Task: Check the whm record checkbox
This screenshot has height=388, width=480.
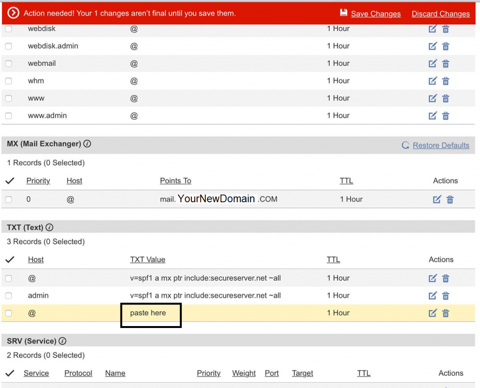Action: [x=8, y=81]
